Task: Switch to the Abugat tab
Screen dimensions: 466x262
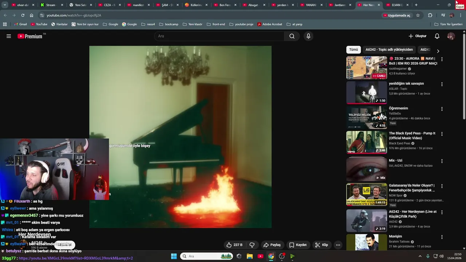Action: (254, 5)
